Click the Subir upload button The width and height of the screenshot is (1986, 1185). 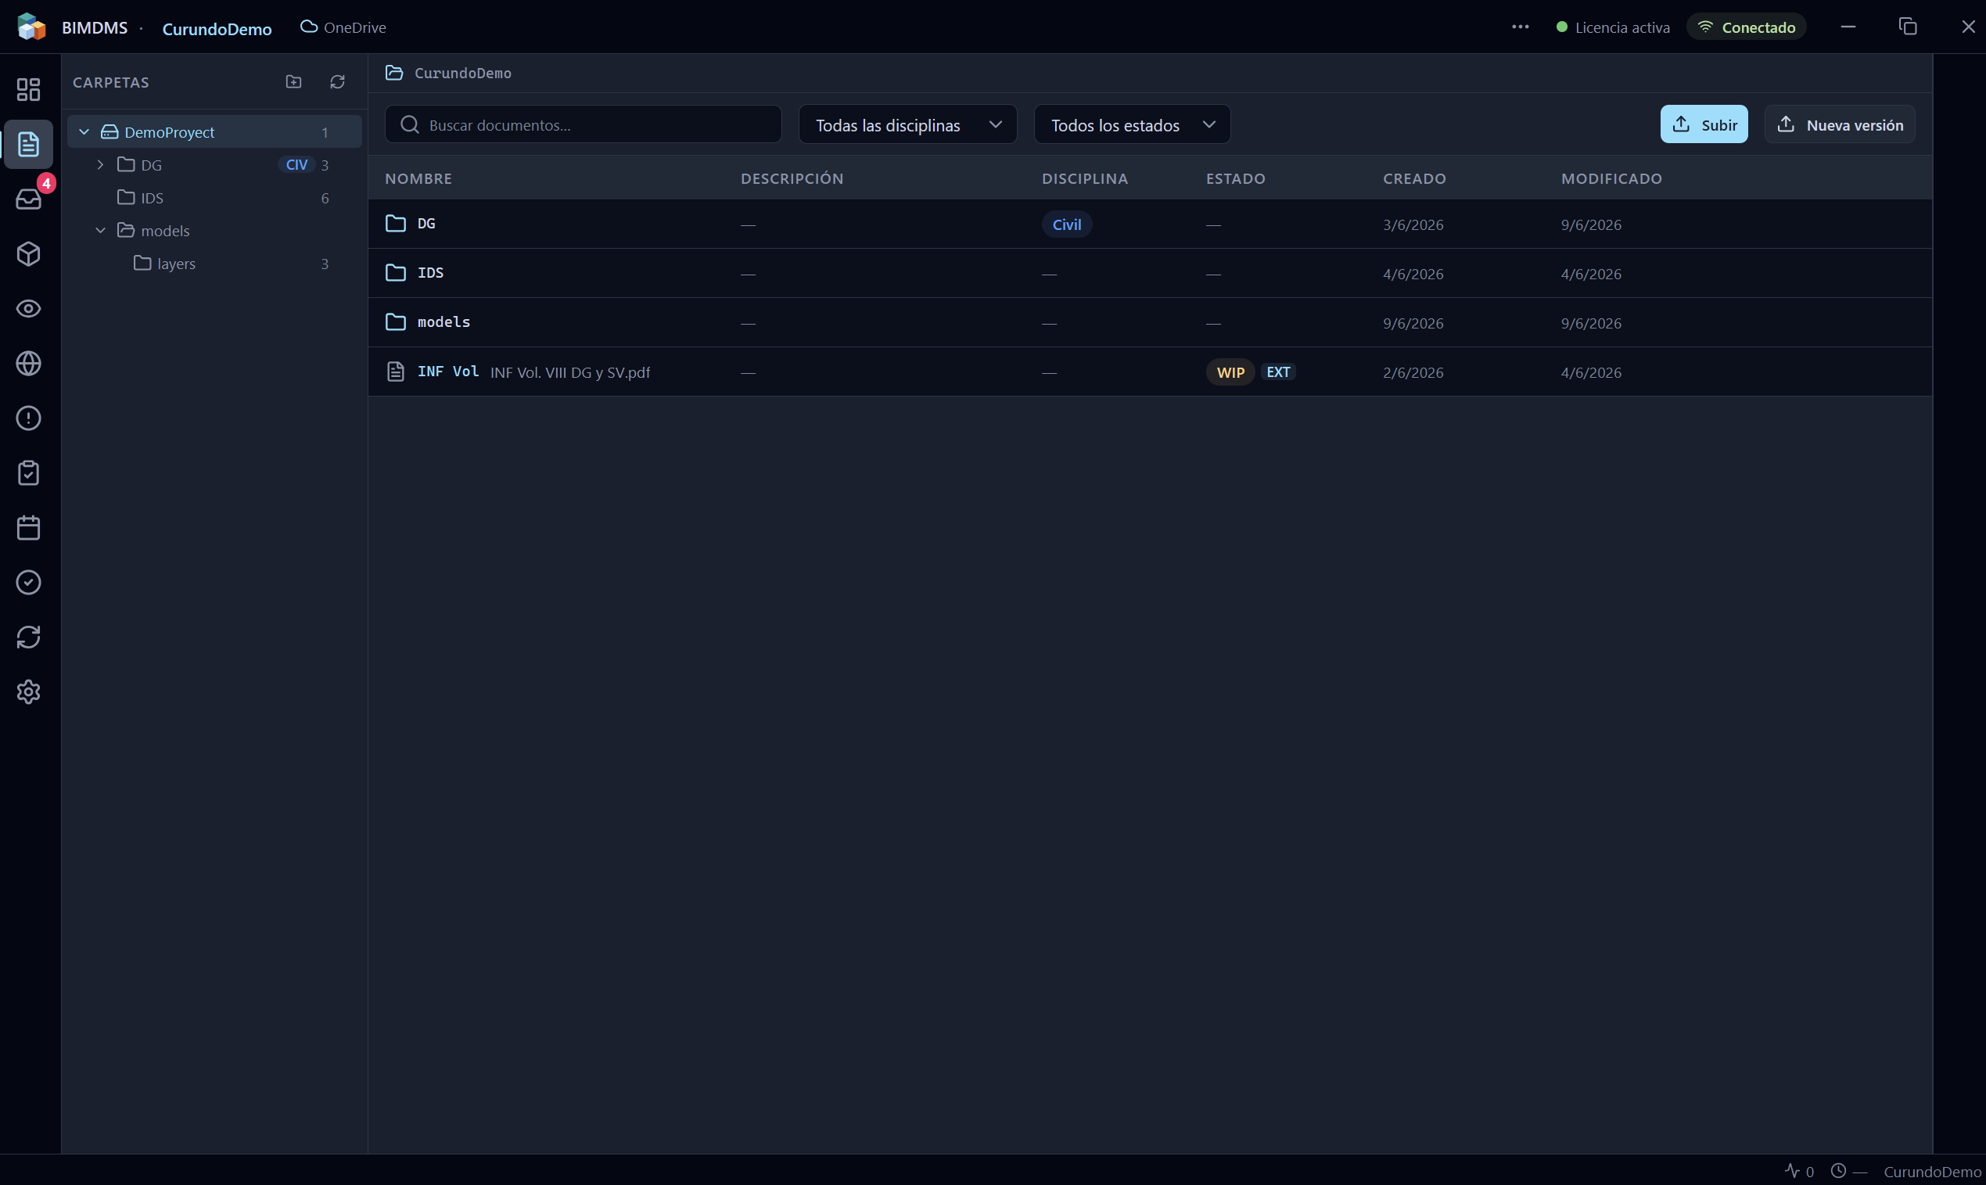tap(1704, 124)
